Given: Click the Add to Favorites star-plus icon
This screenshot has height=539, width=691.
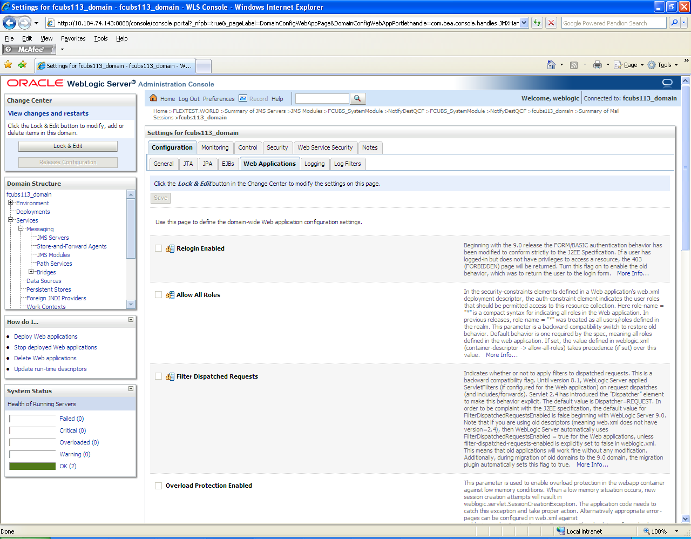Looking at the screenshot, I should pos(22,65).
